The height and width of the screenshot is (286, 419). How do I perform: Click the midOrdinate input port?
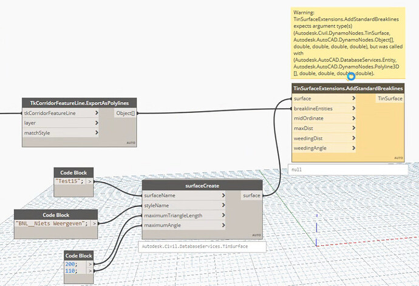click(324, 118)
